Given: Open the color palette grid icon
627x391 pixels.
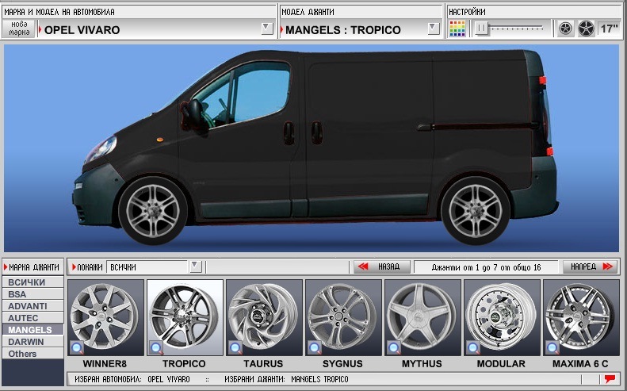Looking at the screenshot, I should coord(457,29).
